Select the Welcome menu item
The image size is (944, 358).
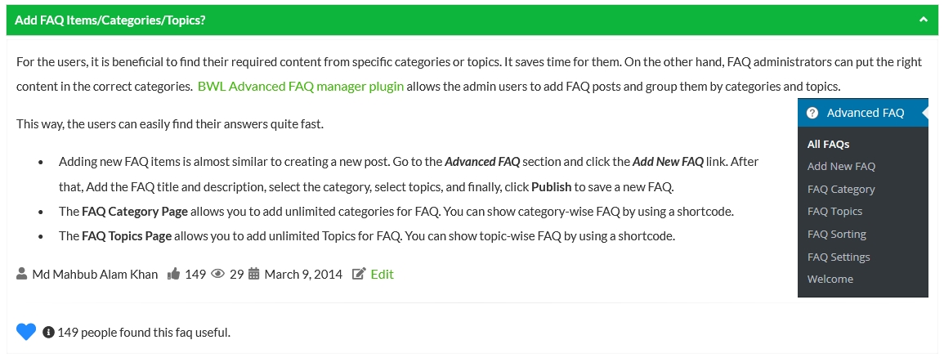[x=830, y=279]
